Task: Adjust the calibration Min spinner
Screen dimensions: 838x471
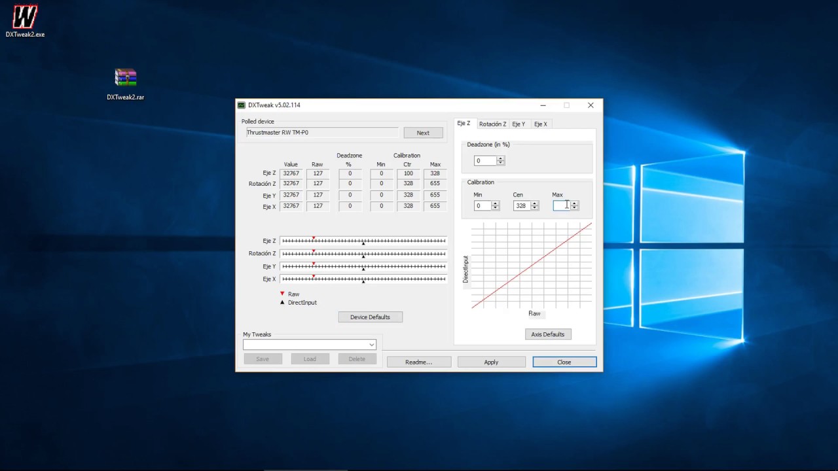Action: coord(496,205)
